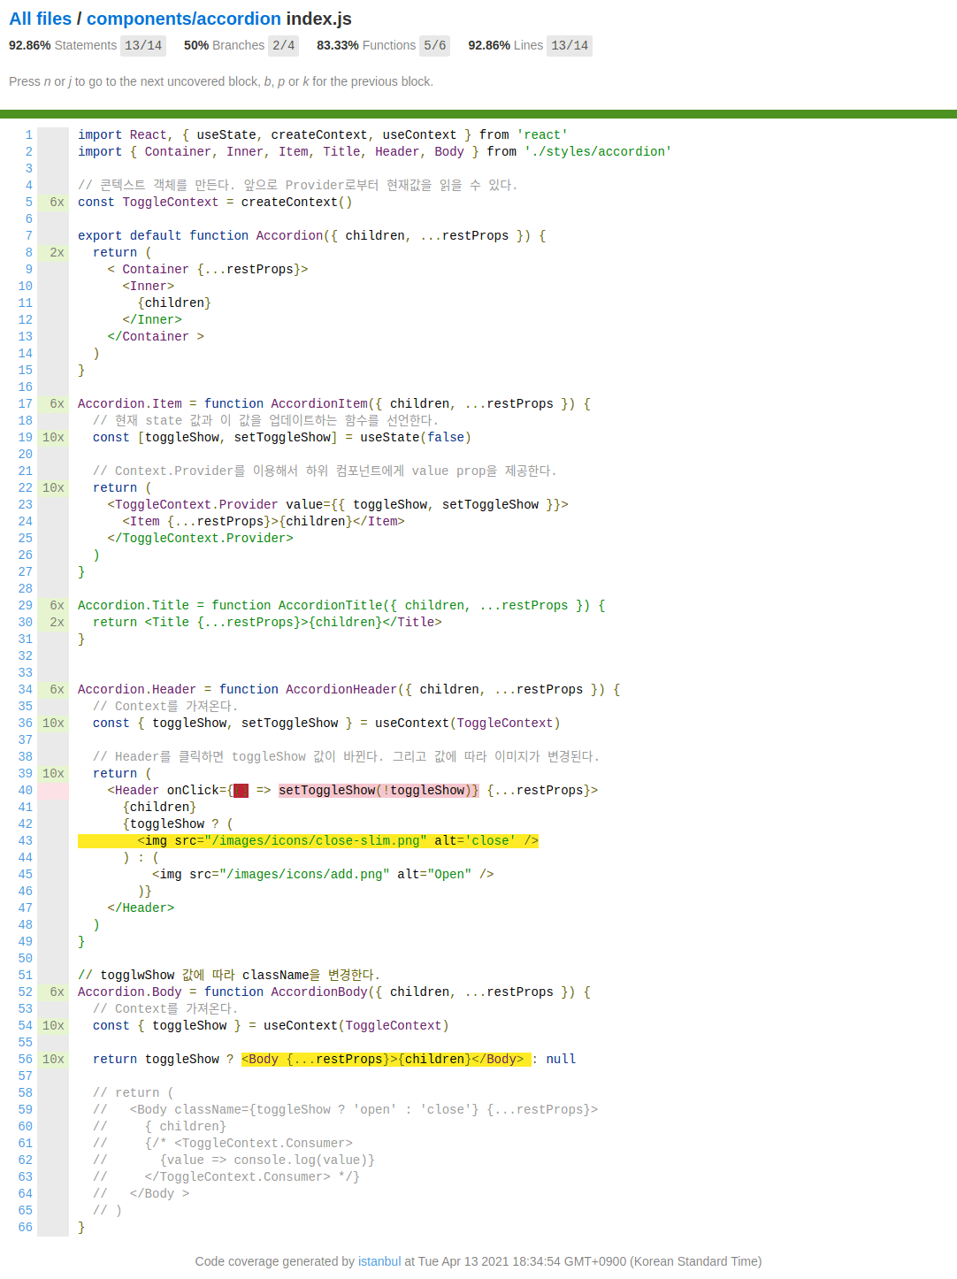Click the uncovered setToggleShow(!toggleShow) statement
Screen dimensions: 957x1279
(x=379, y=791)
